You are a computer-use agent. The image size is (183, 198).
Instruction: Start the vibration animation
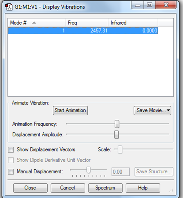70,110
